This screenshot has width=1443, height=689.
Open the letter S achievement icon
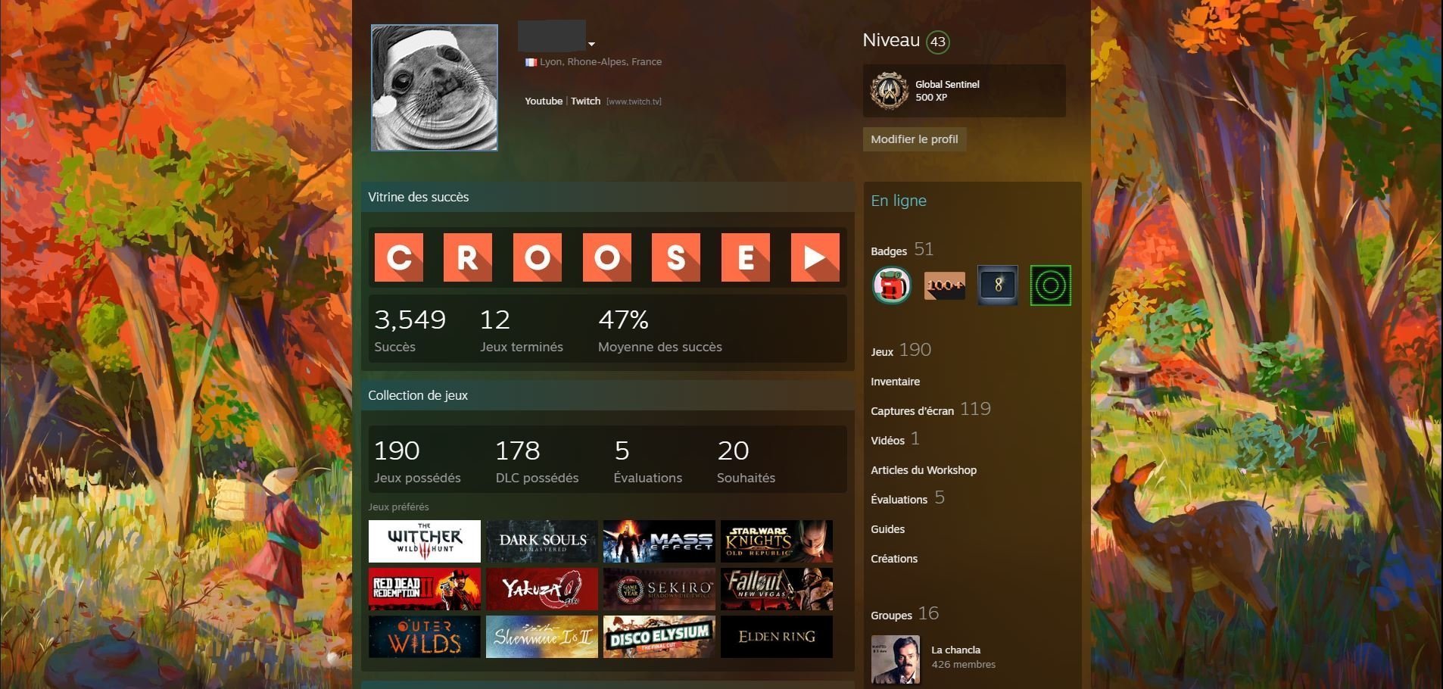tap(676, 257)
